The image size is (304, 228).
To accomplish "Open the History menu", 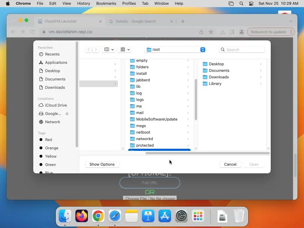I will 83,4.
